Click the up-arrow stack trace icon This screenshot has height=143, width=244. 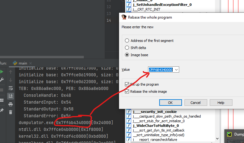11,72
